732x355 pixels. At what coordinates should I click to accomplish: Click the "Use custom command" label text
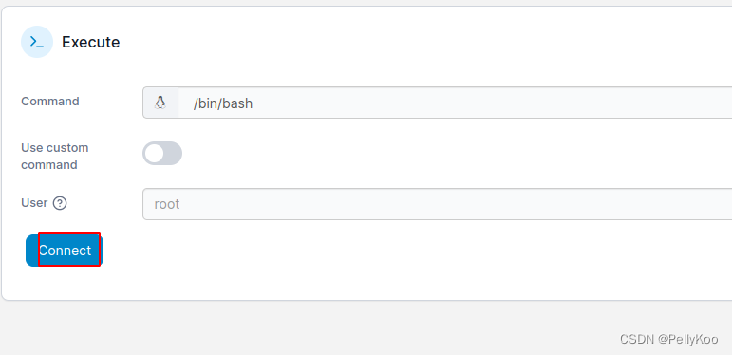pyautogui.click(x=55, y=157)
